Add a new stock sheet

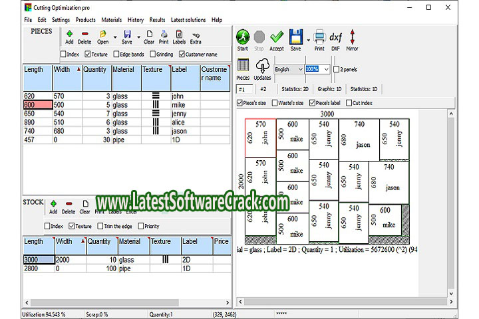[53, 207]
